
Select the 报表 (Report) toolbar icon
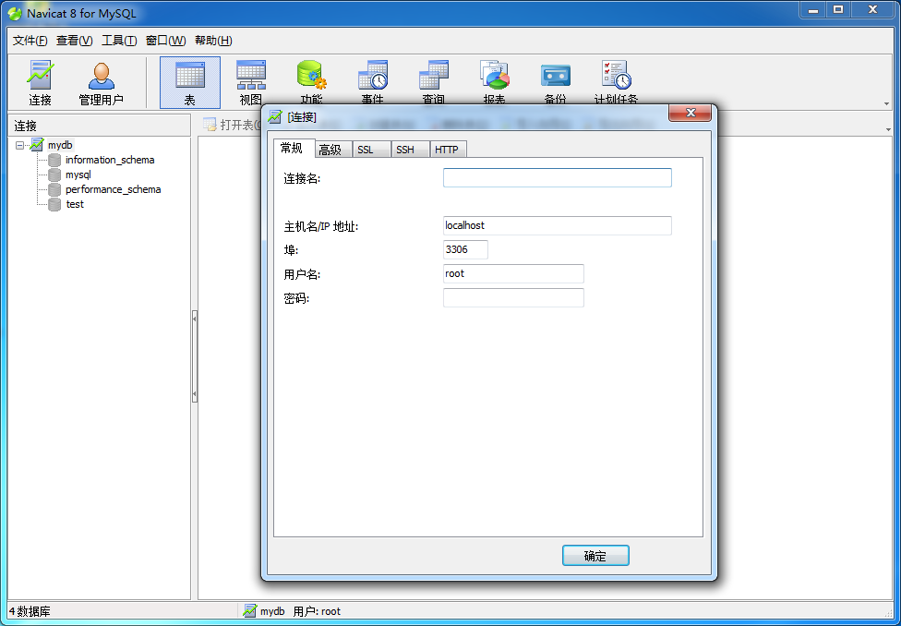[x=494, y=83]
